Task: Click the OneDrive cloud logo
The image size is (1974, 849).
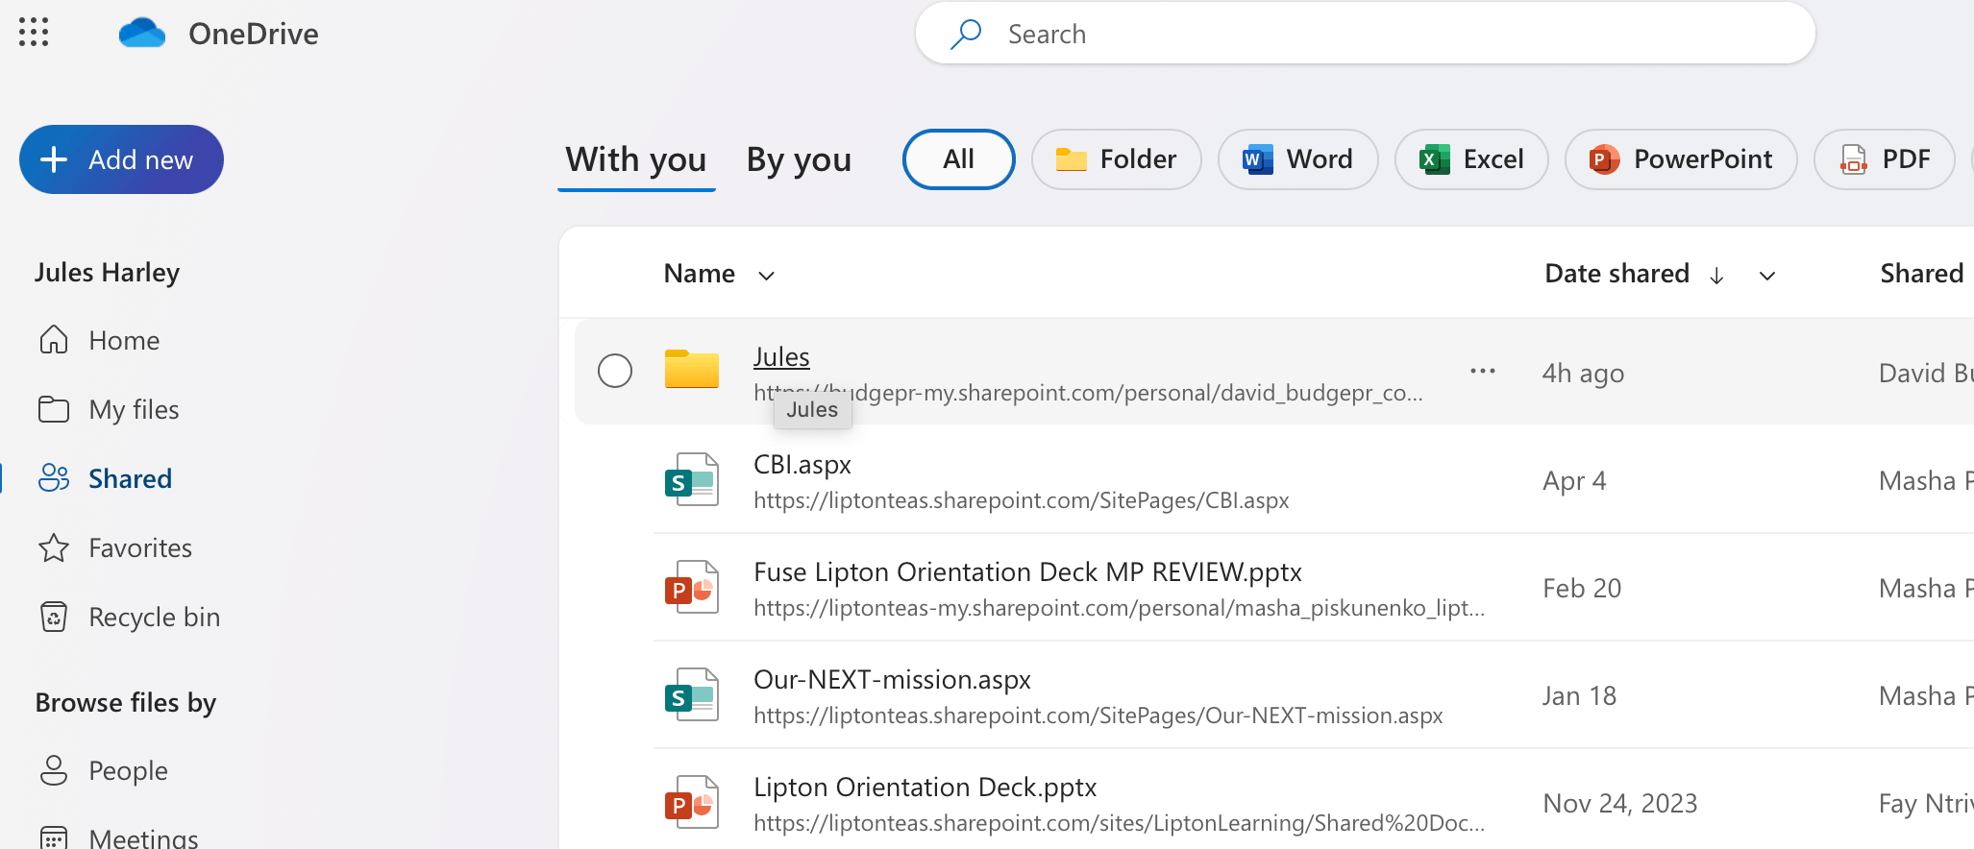Action: tap(142, 34)
